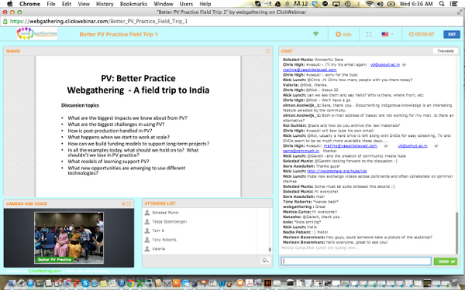Open the Info gear settings
465x290 pixels.
[343, 34]
